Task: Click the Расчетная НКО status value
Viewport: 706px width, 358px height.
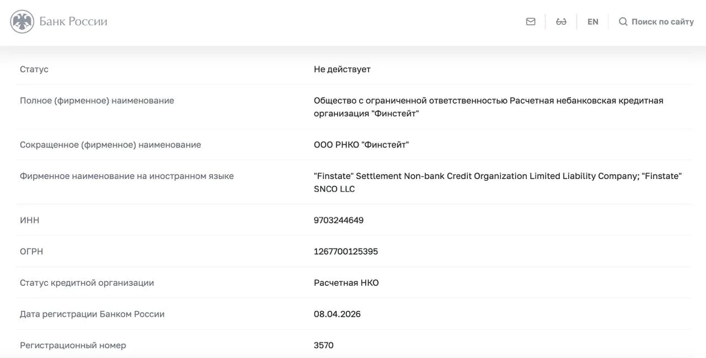Action: click(346, 283)
